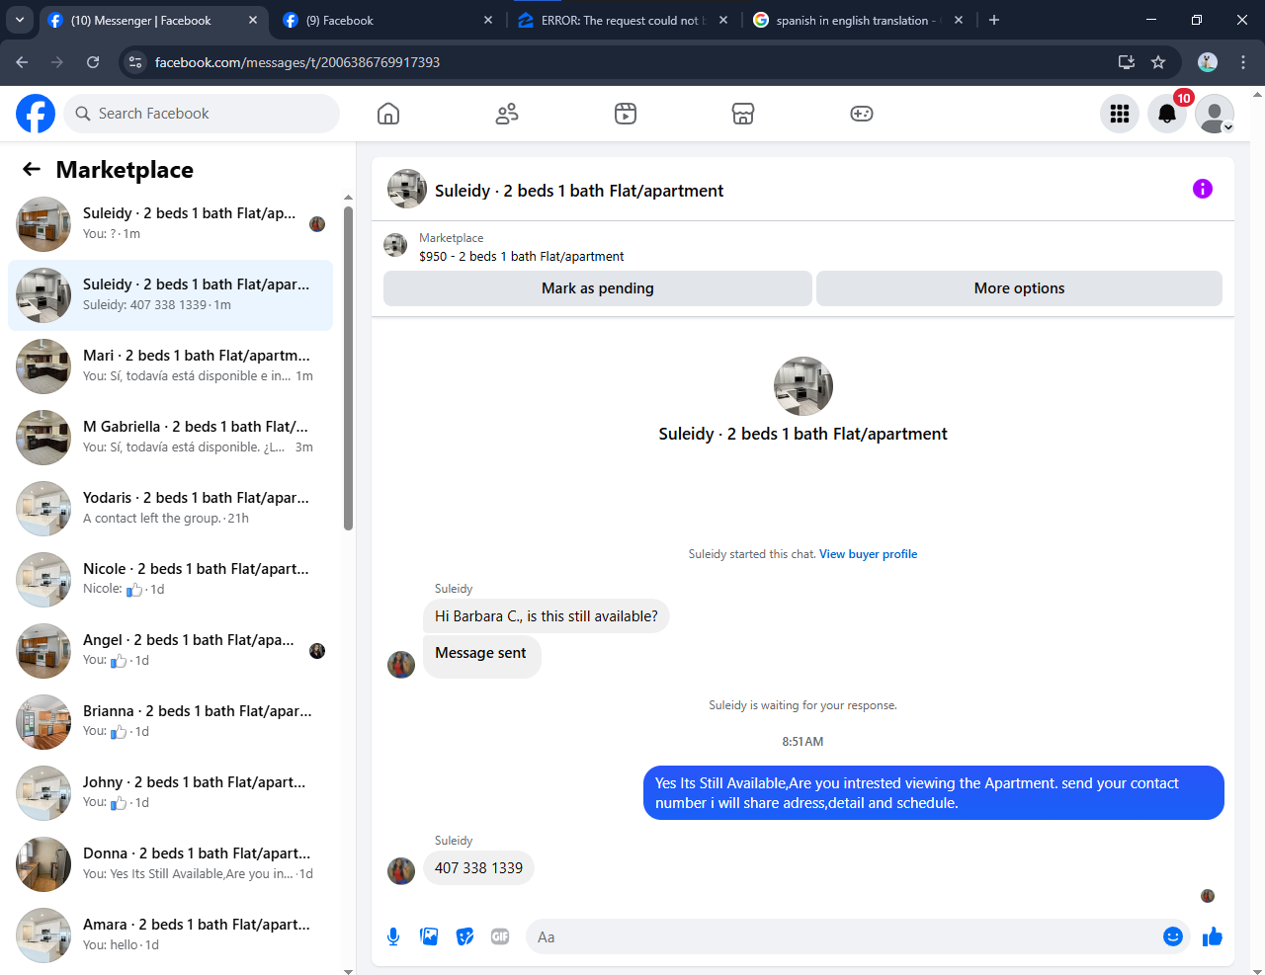Open the Donna conversation
Screen dimensions: 1265x975
point(170,864)
